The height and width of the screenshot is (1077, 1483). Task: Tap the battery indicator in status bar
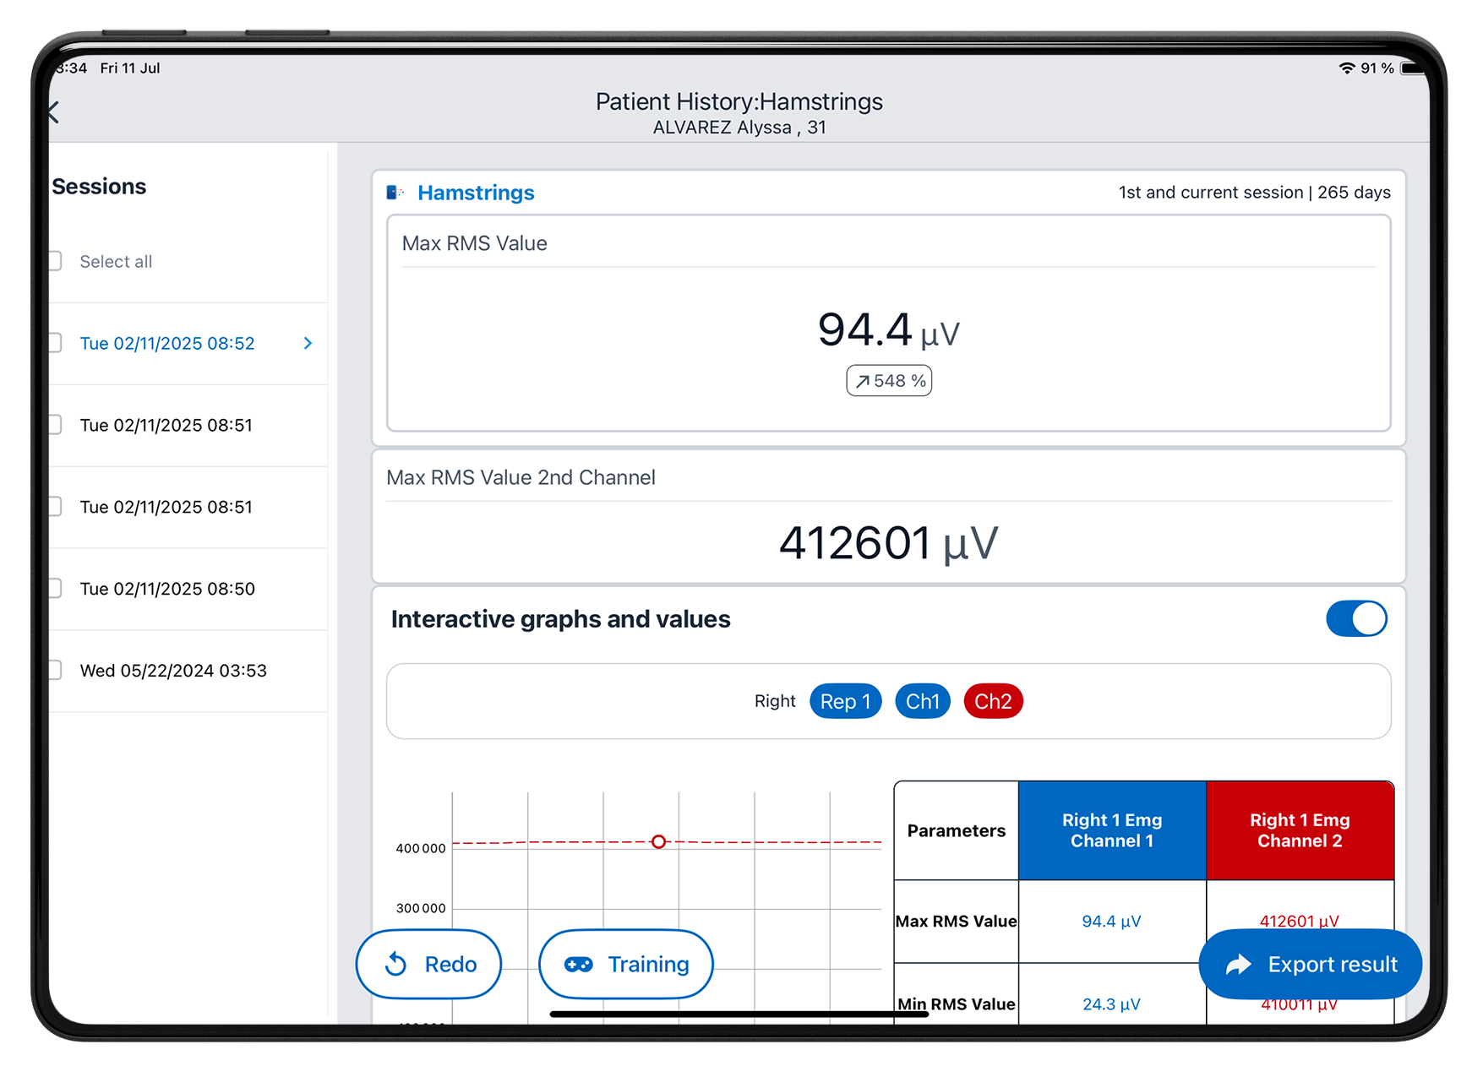pyautogui.click(x=1413, y=68)
